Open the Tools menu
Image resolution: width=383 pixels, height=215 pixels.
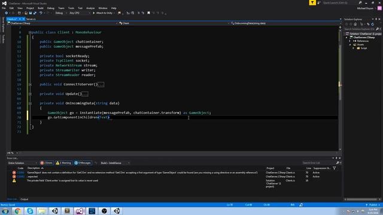(71, 8)
